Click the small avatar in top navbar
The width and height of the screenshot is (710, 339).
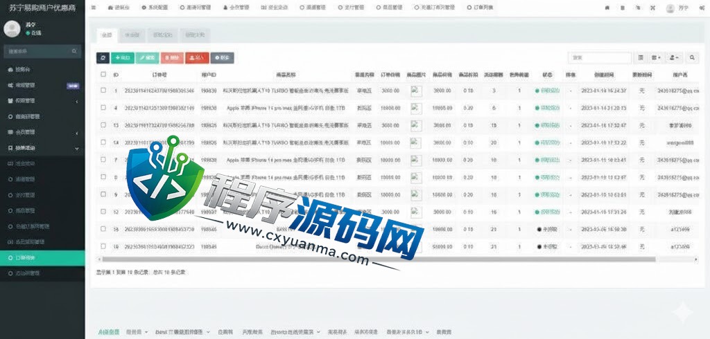tap(670, 8)
